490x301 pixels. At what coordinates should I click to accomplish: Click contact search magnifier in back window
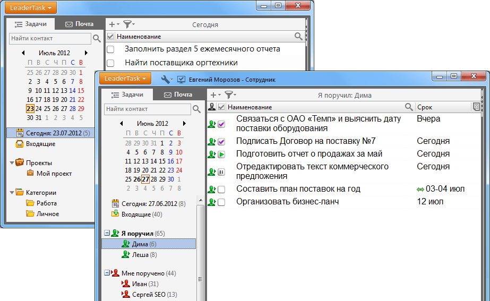click(x=97, y=38)
